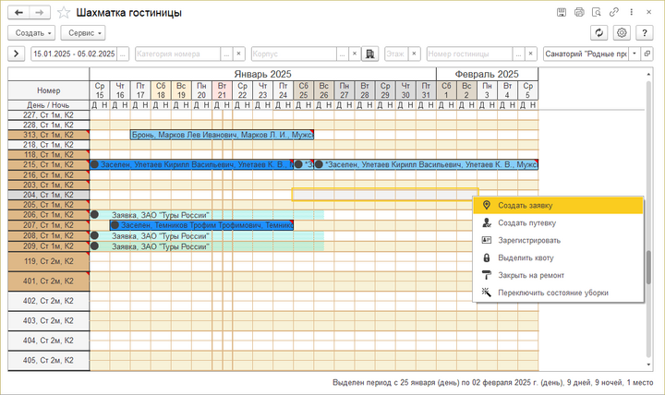Click the Январь 2025 month header
The height and width of the screenshot is (395, 665).
coord(263,74)
